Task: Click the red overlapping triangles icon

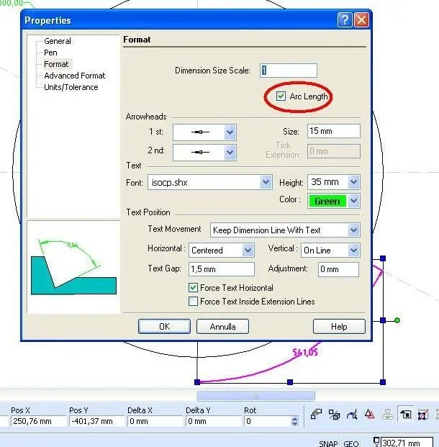Action: [x=369, y=414]
